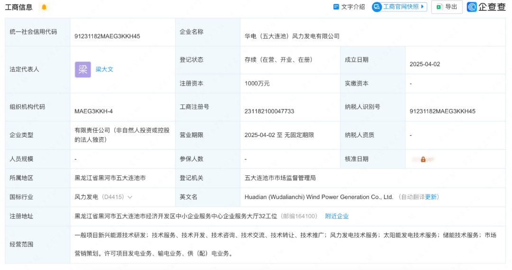Click registration number 231182100047733
The width and height of the screenshot is (512, 270).
[x=269, y=112]
